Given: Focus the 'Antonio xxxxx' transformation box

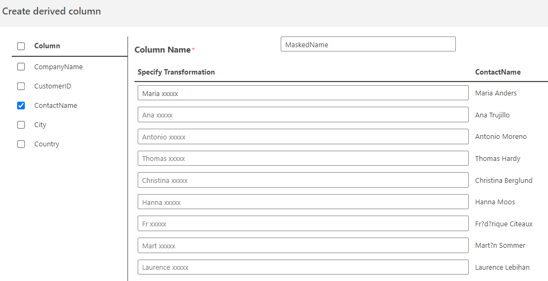Looking at the screenshot, I should [303, 137].
